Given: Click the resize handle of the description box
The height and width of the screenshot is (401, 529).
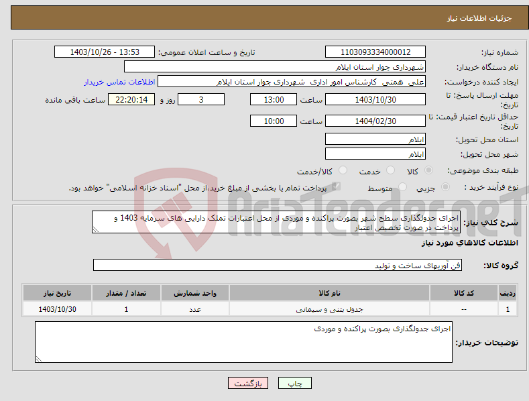Looking at the screenshot, I should (x=96, y=229).
